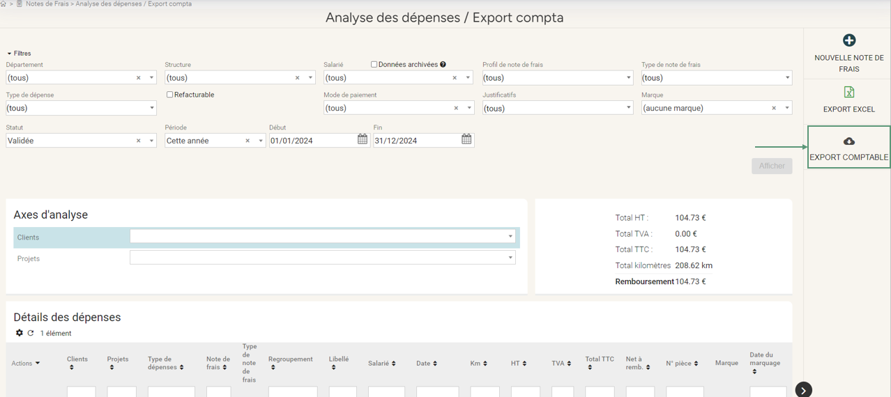Go to Notes de Frais breadcrumb link
Image resolution: width=891 pixels, height=397 pixels.
(47, 4)
